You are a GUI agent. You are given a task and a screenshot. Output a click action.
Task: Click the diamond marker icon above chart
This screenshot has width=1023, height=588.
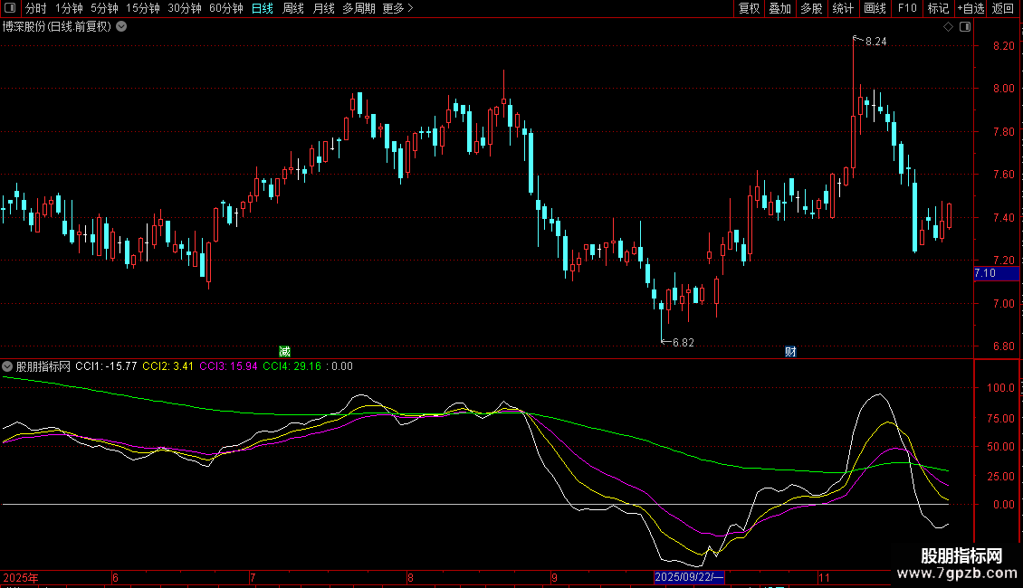948,27
